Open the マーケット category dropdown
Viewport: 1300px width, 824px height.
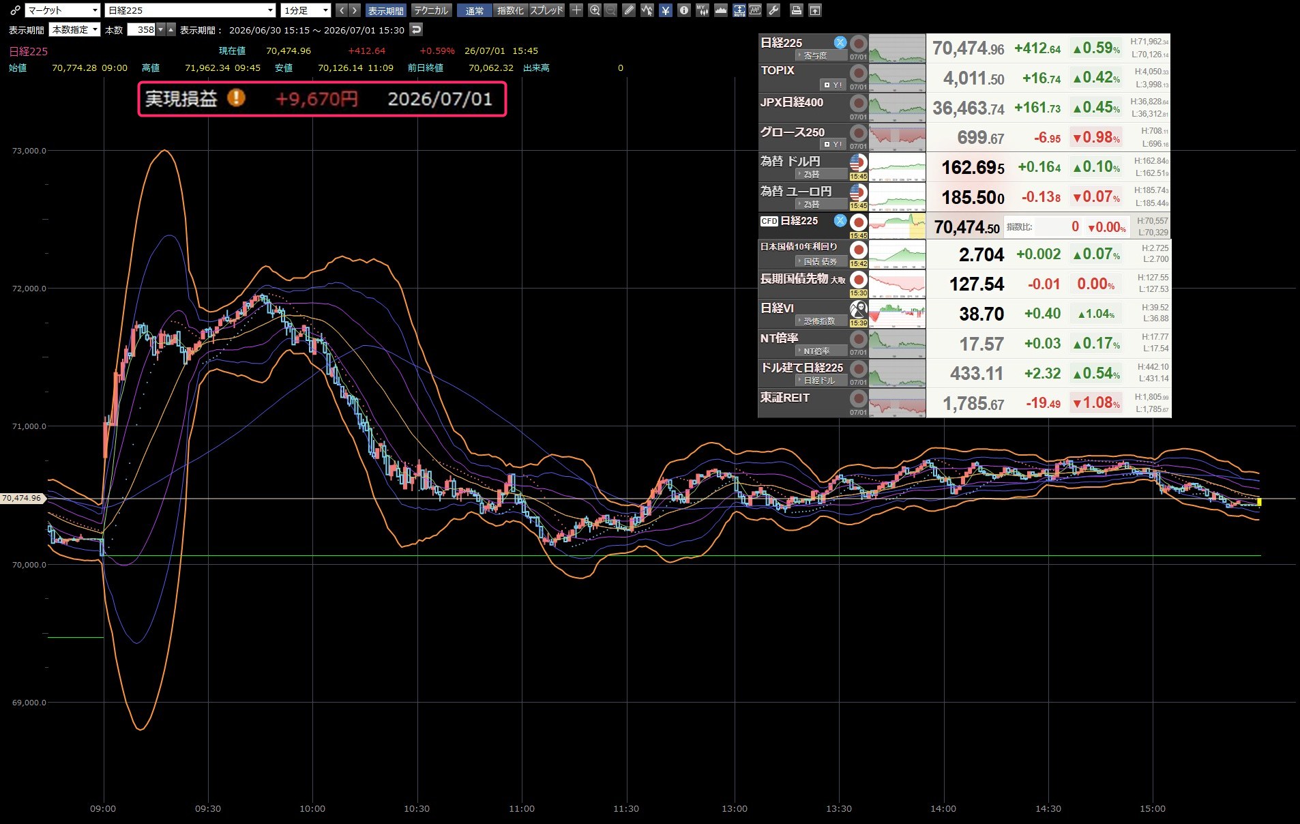click(63, 10)
